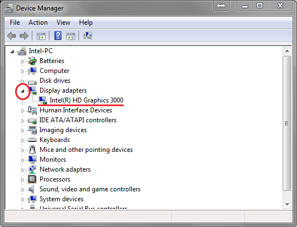The height and width of the screenshot is (227, 297).
Task: Collapse the Intel-PC root node
Action: (x=12, y=52)
